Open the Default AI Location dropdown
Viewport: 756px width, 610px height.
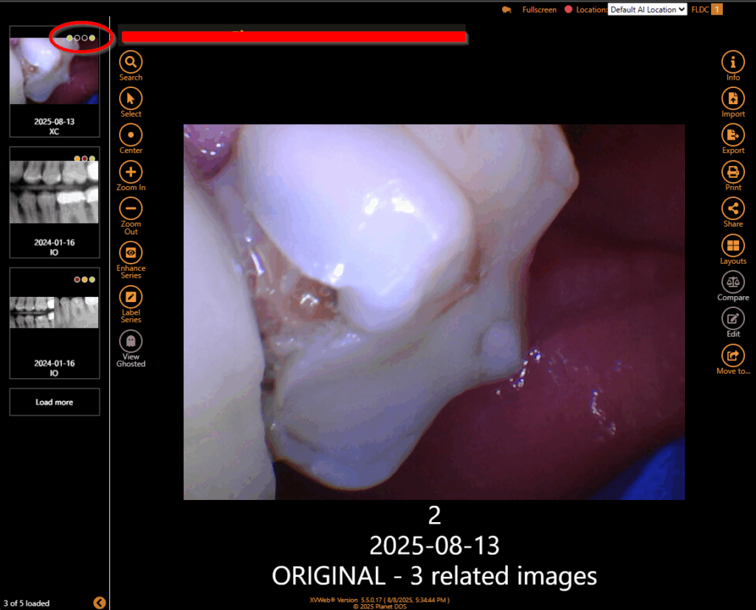pos(647,10)
